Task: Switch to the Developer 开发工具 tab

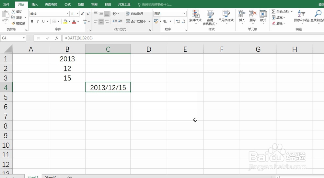Action: (124, 4)
